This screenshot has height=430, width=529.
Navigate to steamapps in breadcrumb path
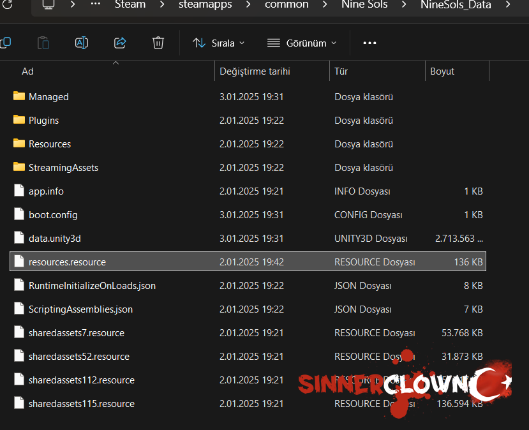pyautogui.click(x=205, y=4)
